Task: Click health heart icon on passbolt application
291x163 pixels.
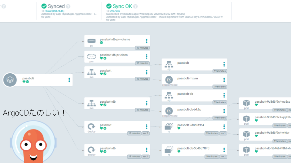Action: (x=24, y=82)
